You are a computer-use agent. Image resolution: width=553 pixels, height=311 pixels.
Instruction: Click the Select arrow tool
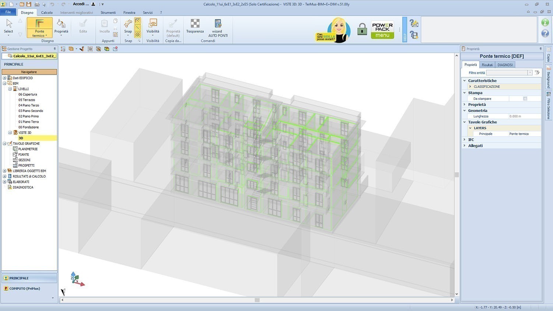coord(9,24)
